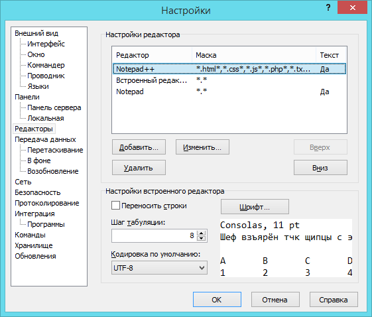Image resolution: width=372 pixels, height=317 pixels.
Task: Confirm settings with the OK button
Action: 217,300
